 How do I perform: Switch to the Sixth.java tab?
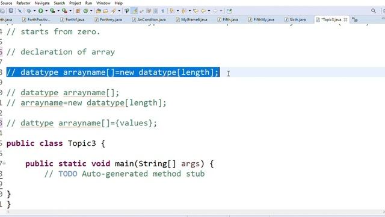pos(295,20)
